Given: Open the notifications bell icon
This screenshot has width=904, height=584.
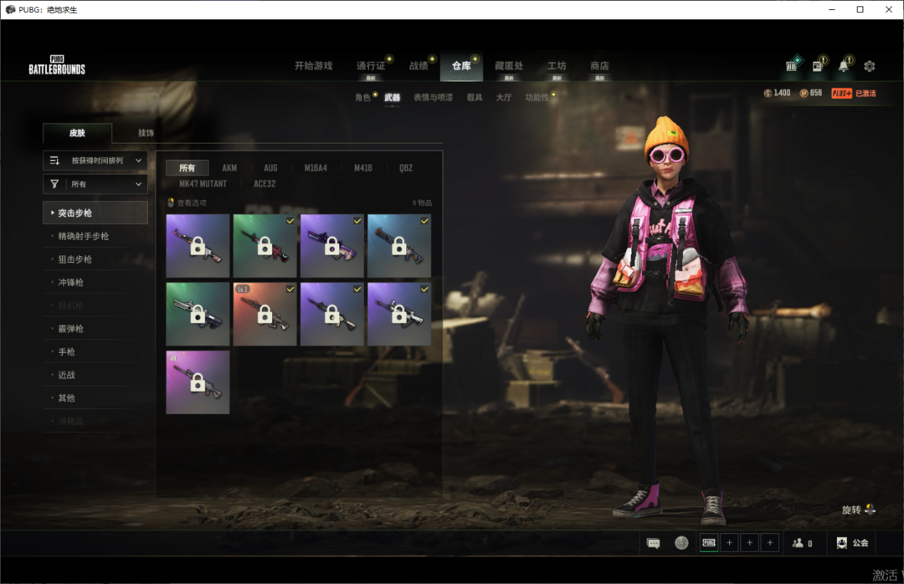Looking at the screenshot, I should 844,66.
